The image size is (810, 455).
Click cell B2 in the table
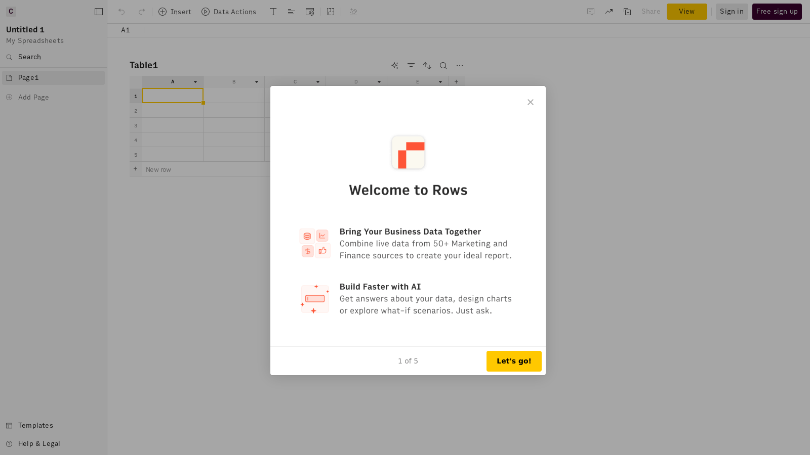click(234, 110)
